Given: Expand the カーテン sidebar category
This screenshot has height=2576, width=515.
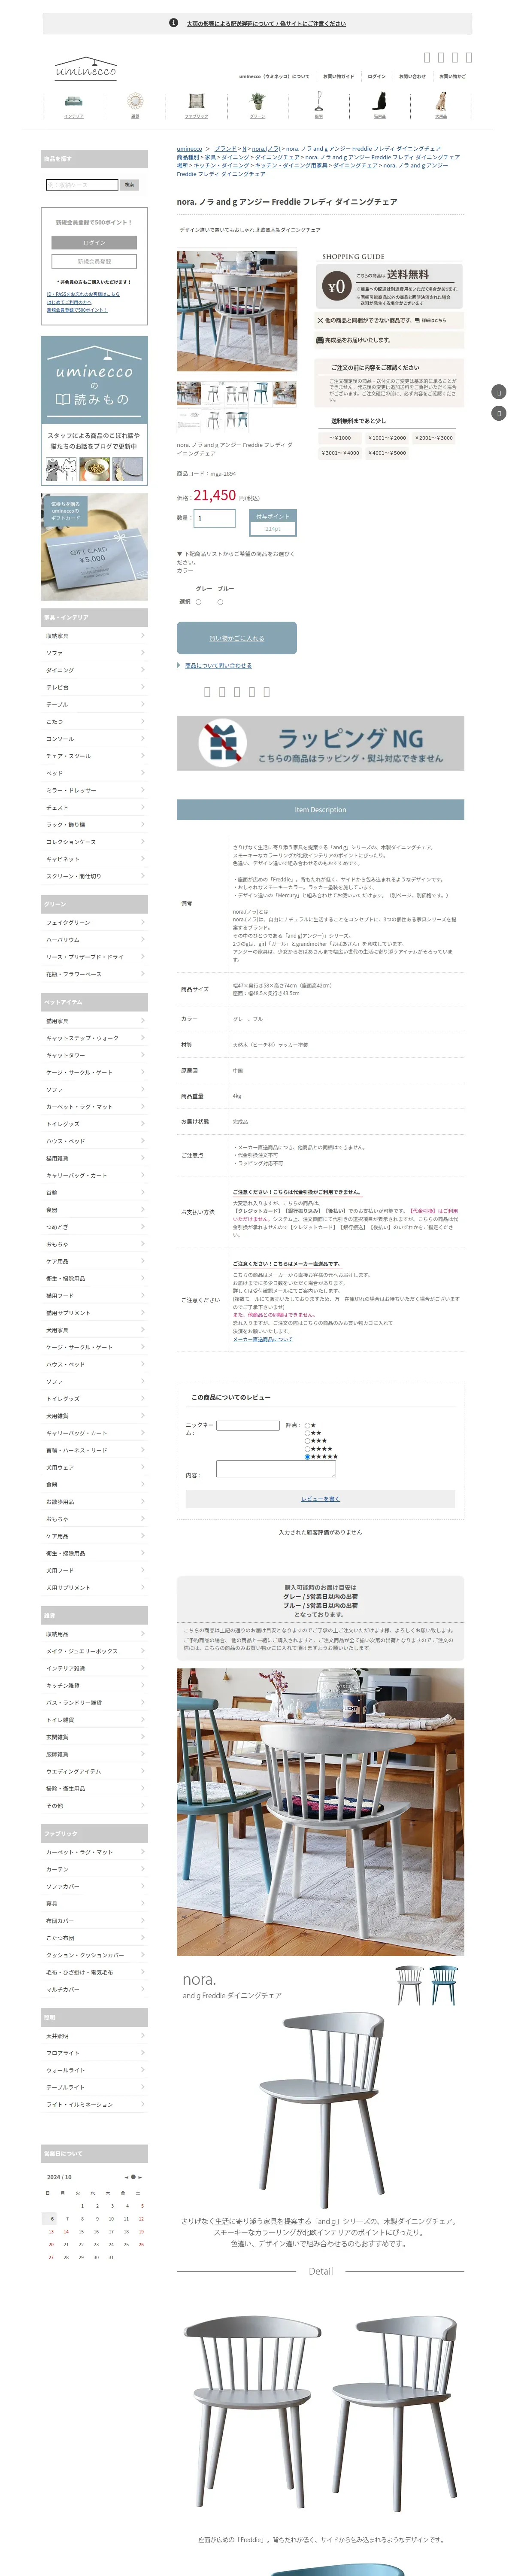Looking at the screenshot, I should [94, 1869].
